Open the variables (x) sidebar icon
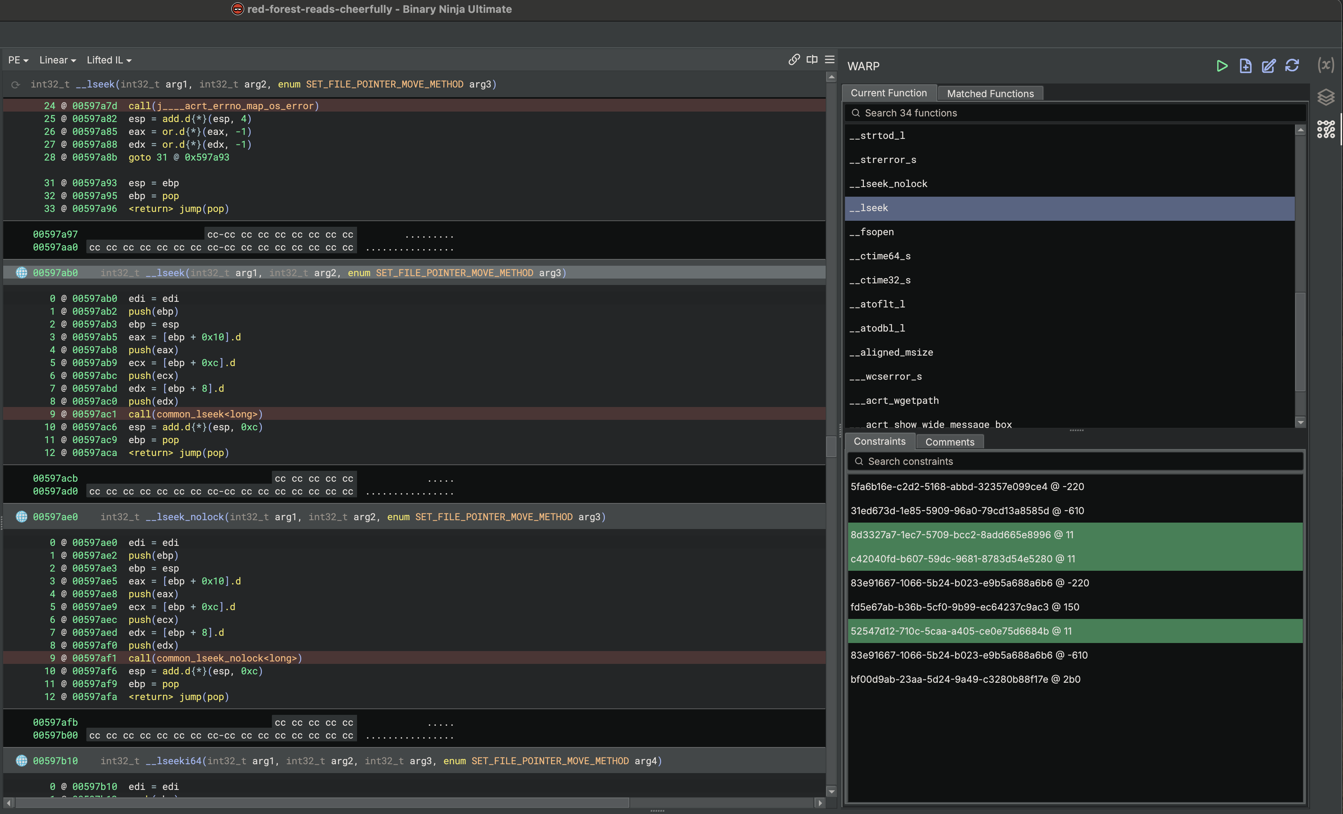 1326,65
